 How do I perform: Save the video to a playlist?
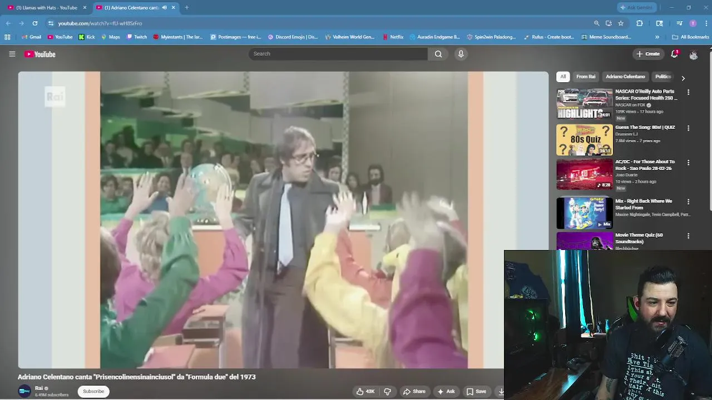(x=476, y=392)
